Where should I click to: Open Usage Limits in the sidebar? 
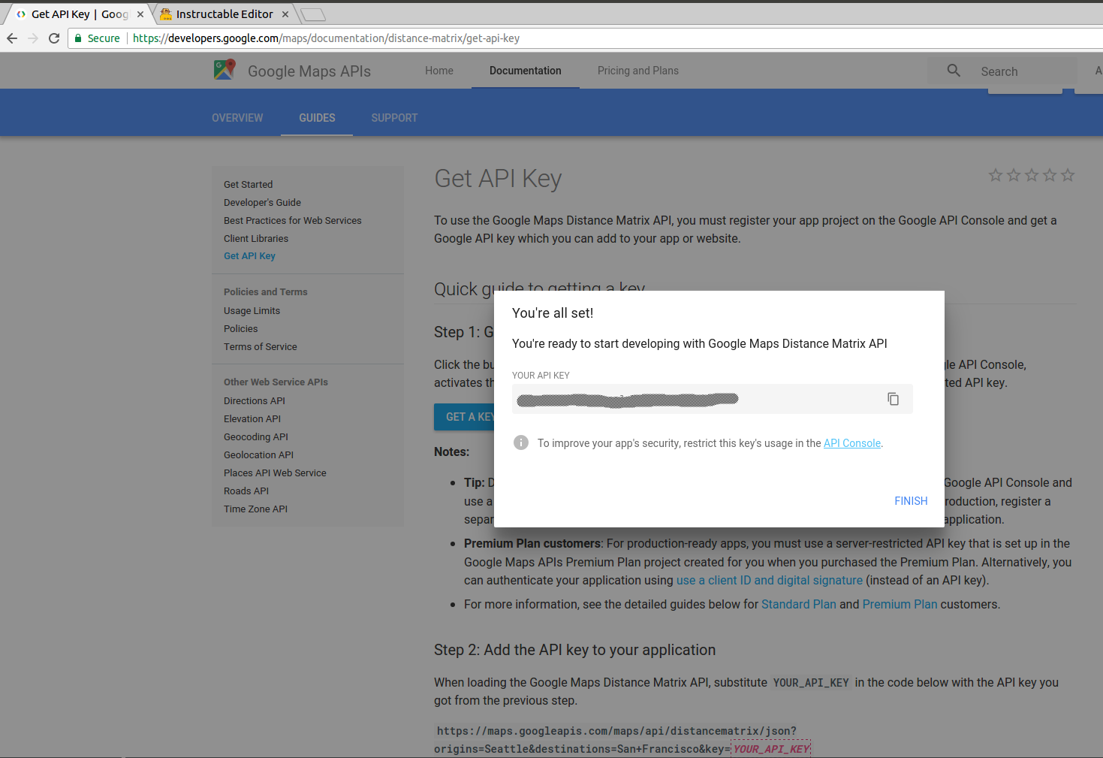(x=252, y=310)
